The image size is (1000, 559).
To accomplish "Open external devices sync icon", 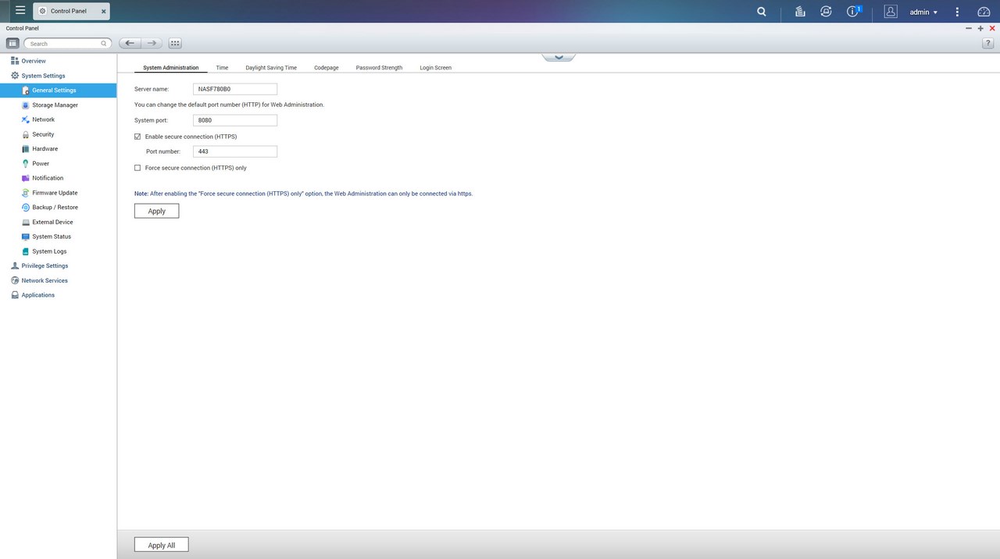I will 826,12.
